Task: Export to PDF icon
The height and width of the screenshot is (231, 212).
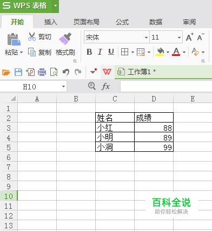Action: pos(30,72)
